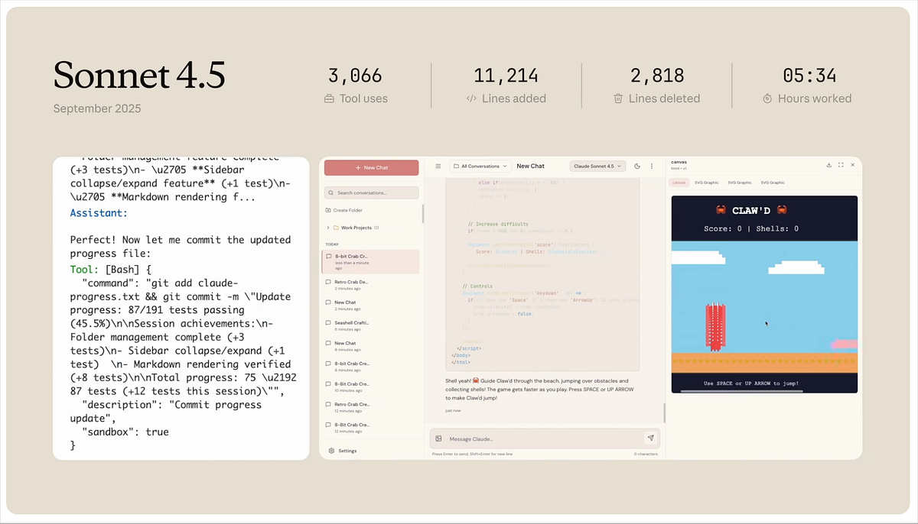Open the Create Folder icon in sidebar

[x=329, y=210]
